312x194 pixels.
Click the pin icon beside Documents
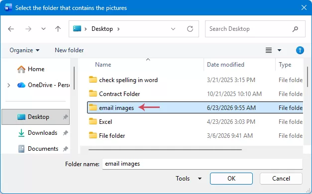pyautogui.click(x=66, y=149)
